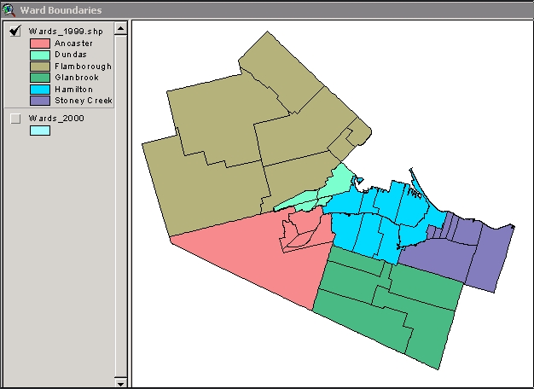Click the Stoney Creek legend label
534x389 pixels.
(x=84, y=101)
